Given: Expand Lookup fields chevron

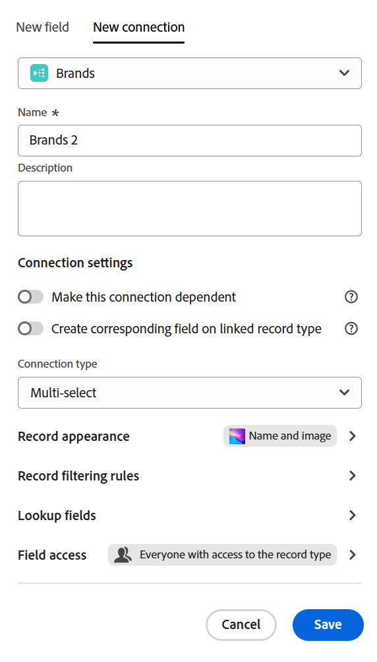Looking at the screenshot, I should click(353, 515).
